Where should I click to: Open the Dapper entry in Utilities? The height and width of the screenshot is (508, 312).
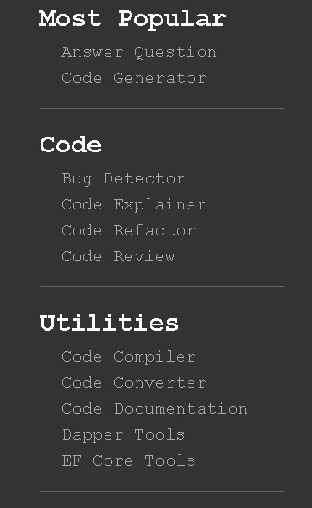(124, 434)
